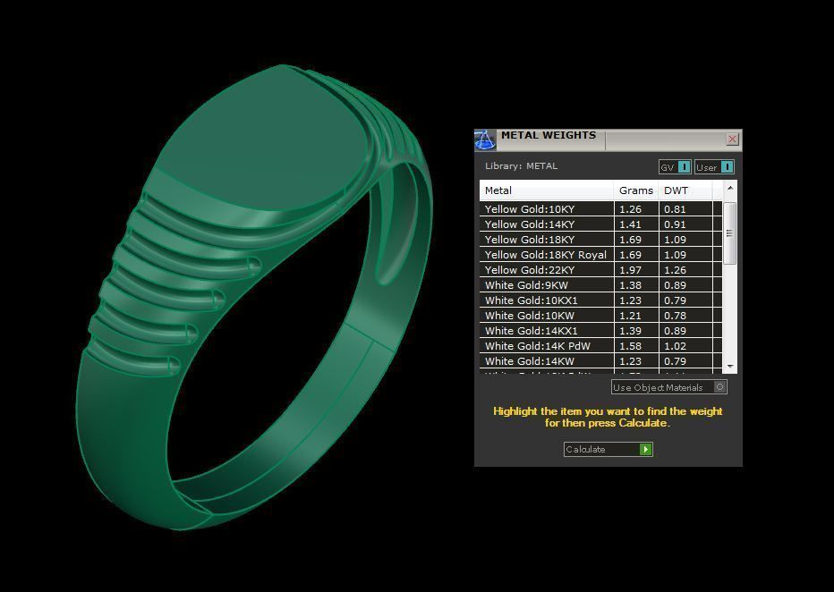Click the 0.78 DWT value for 10KW
This screenshot has height=592, width=834.
click(x=675, y=316)
